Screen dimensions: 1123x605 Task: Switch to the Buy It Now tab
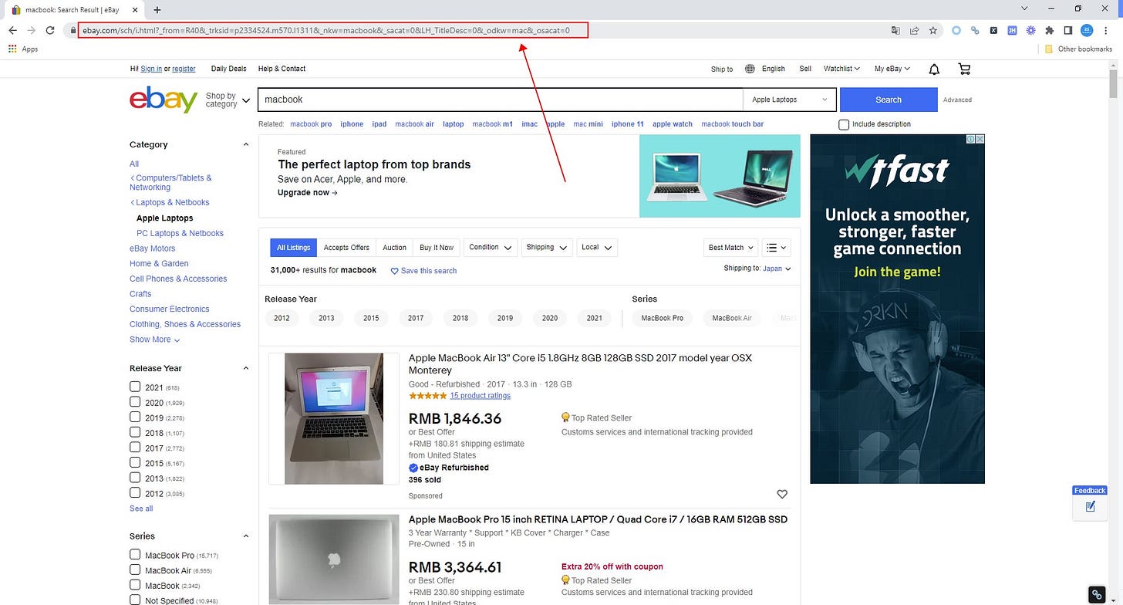click(x=437, y=248)
